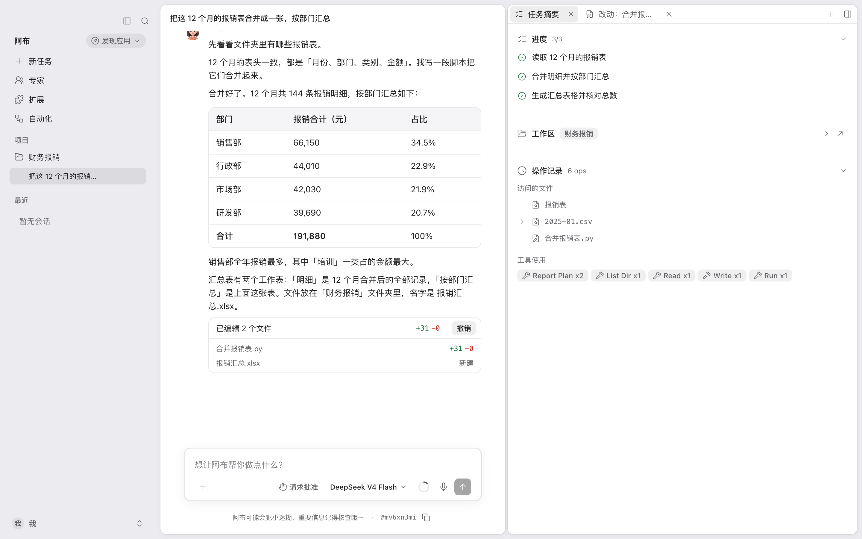Collapse the 操作记录 section
The width and height of the screenshot is (862, 539).
click(843, 171)
